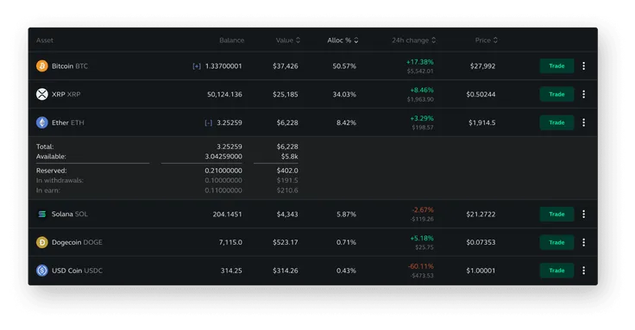The height and width of the screenshot is (330, 635).
Task: Click the Ether diamond icon
Action: [42, 122]
